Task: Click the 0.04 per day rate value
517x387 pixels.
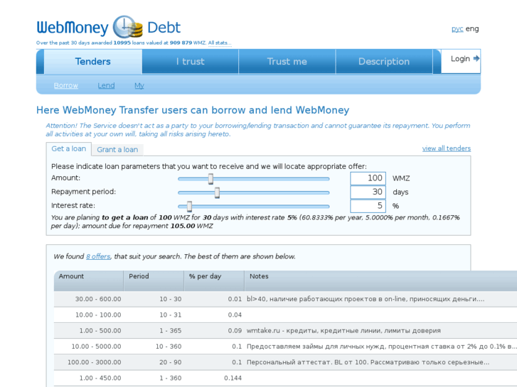Action: pos(235,315)
